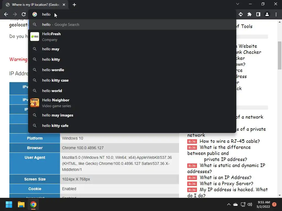Select the 'hello may images' suggestion

(132, 115)
